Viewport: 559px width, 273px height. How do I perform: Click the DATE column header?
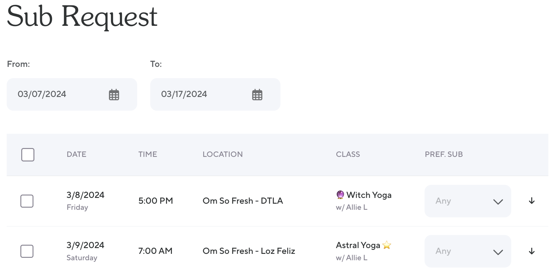click(76, 154)
